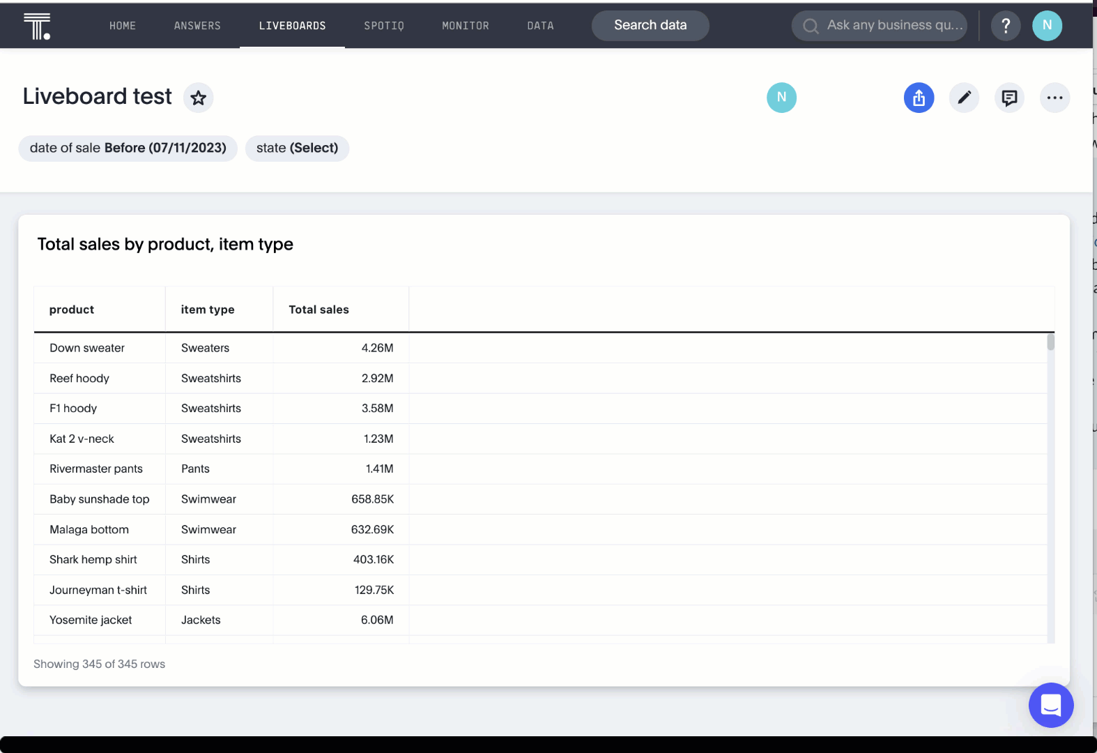The width and height of the screenshot is (1097, 753).
Task: Navigate to the Data tab
Action: click(540, 26)
